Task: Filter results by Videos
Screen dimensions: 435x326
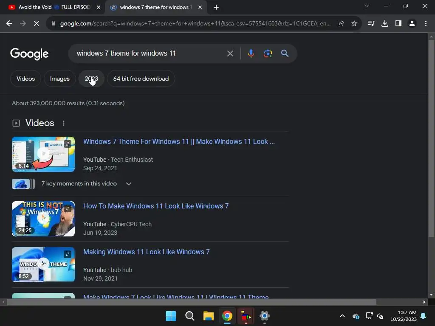Action: (25, 79)
